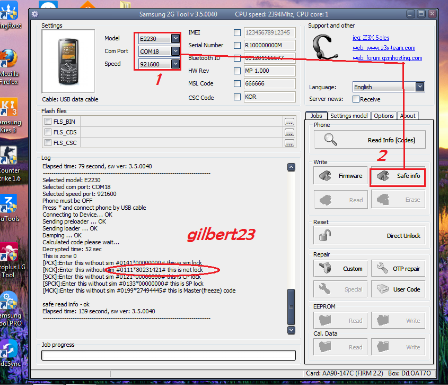The width and height of the screenshot is (448, 385).
Task: Open the Options tab
Action: click(384, 116)
